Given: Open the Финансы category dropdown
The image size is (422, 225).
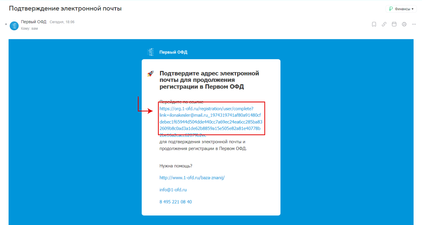Looking at the screenshot, I should [x=401, y=9].
